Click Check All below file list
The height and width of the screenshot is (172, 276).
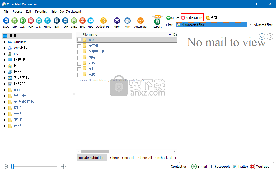point(145,158)
